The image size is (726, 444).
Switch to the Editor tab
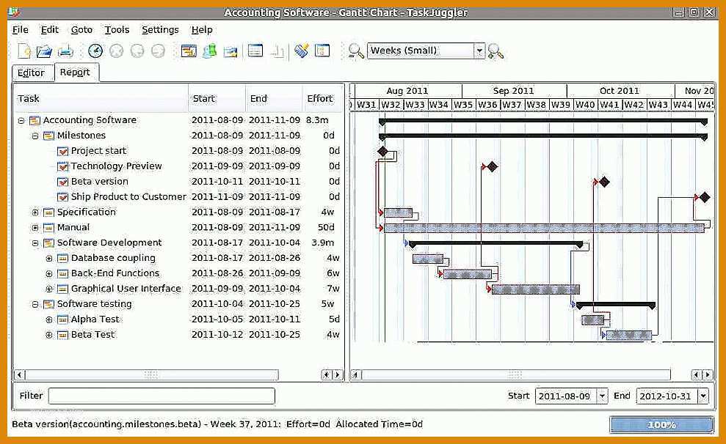(x=31, y=73)
